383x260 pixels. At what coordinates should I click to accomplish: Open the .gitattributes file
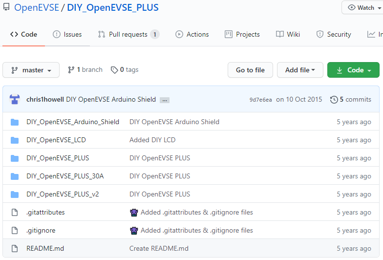pos(45,212)
